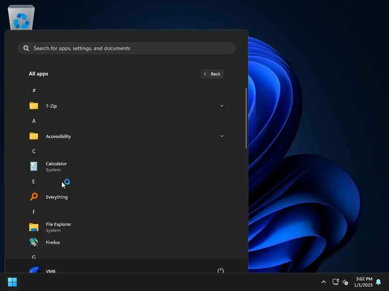Jump via the C letter header

(34, 152)
